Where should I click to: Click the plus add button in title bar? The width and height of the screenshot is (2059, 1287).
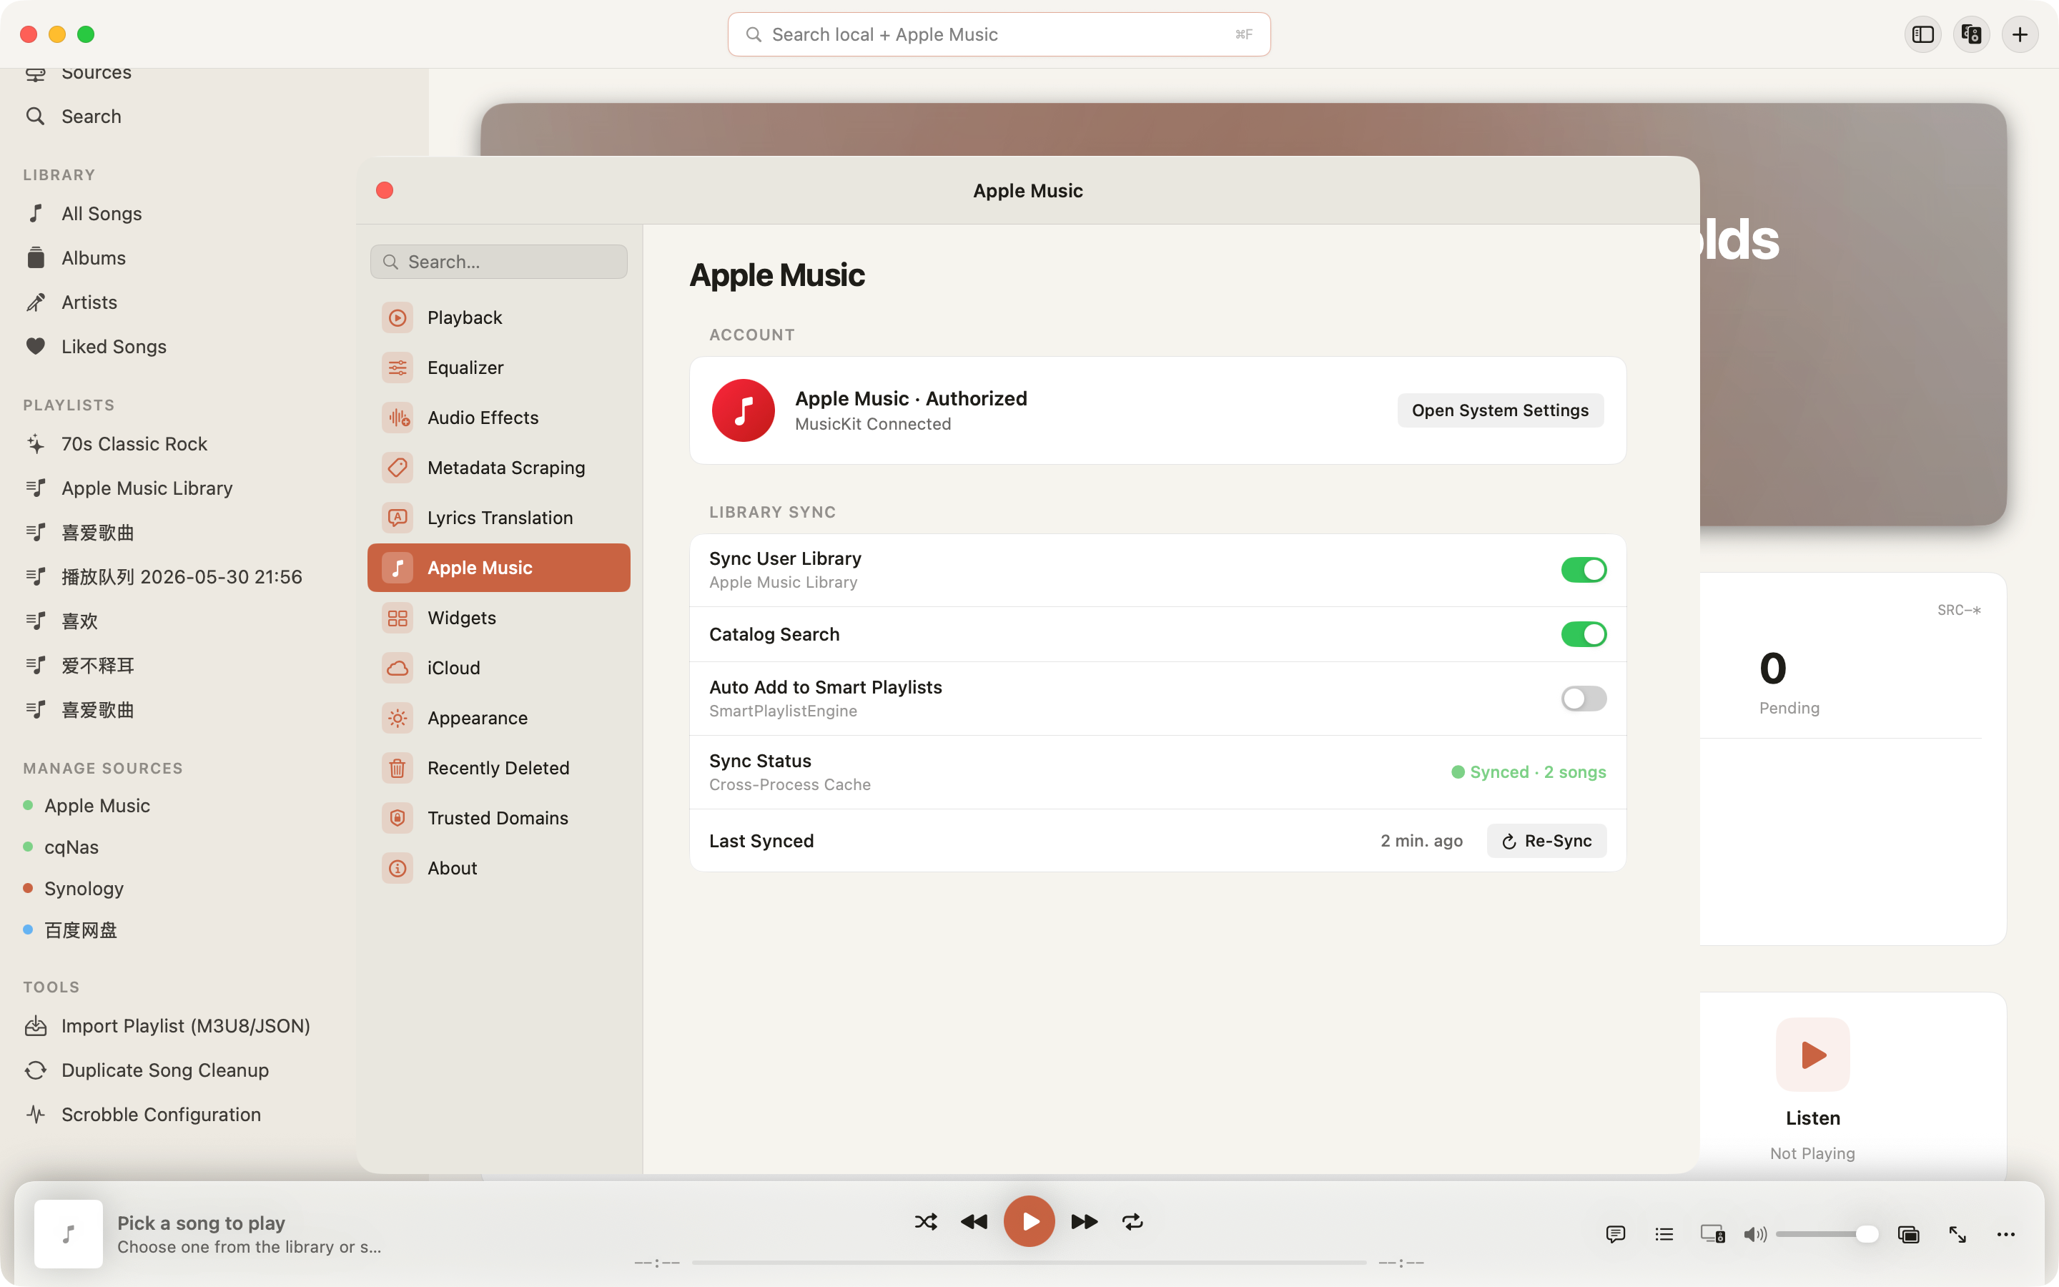(2020, 34)
